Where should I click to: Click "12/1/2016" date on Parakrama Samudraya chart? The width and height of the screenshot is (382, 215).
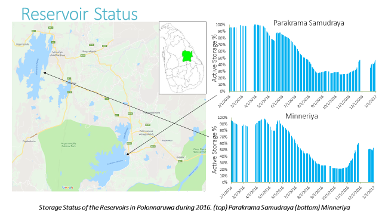(356, 102)
